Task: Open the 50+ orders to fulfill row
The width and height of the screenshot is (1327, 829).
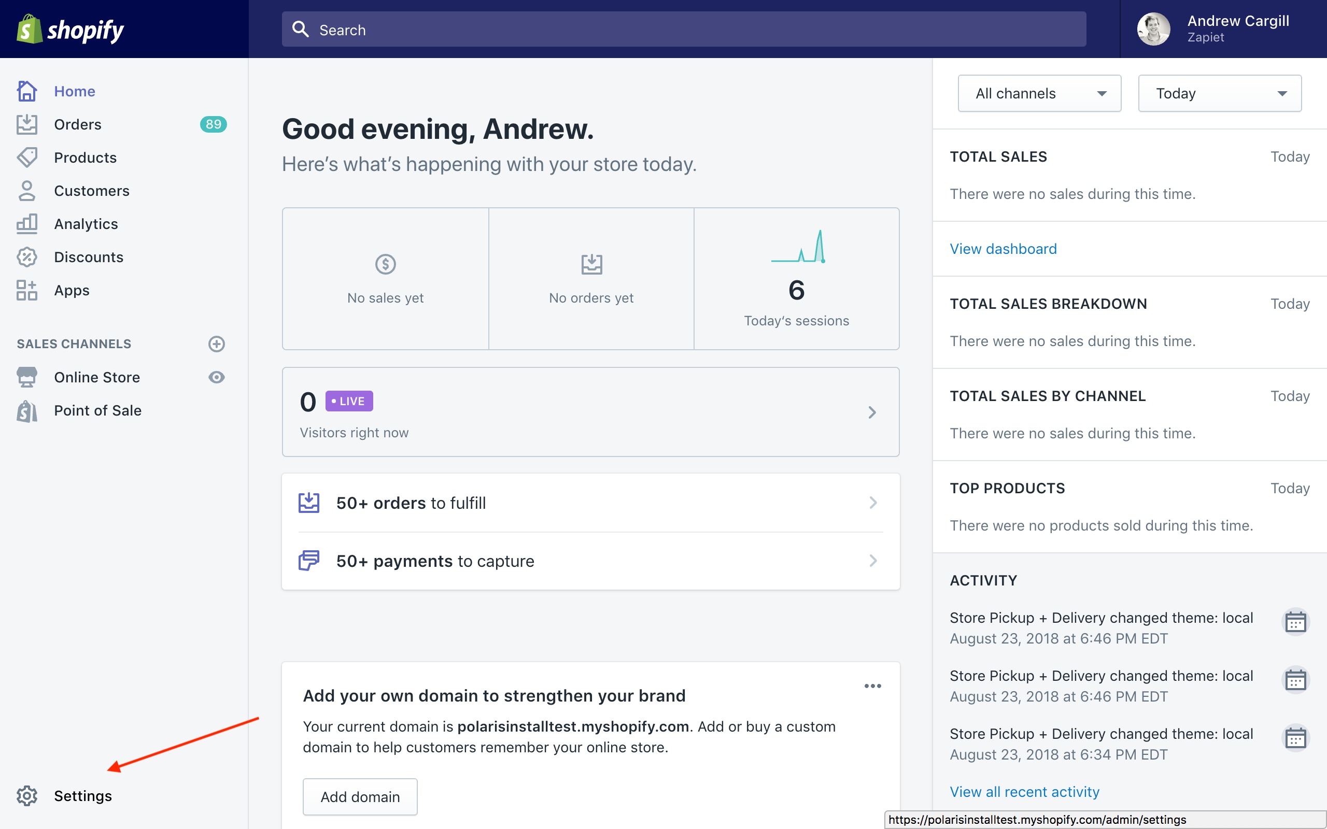Action: 590,503
